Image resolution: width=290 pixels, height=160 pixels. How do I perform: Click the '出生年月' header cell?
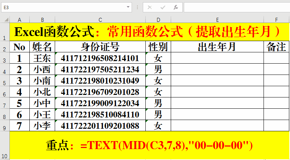click(x=217, y=47)
